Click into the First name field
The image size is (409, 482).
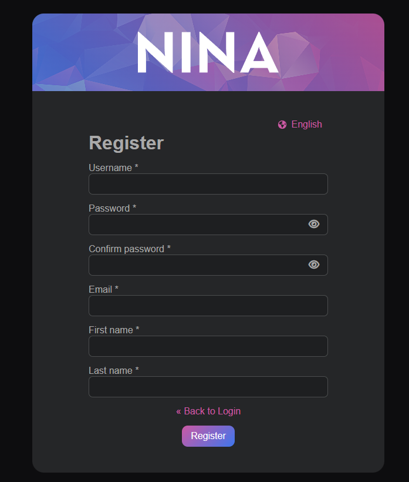[x=208, y=346]
